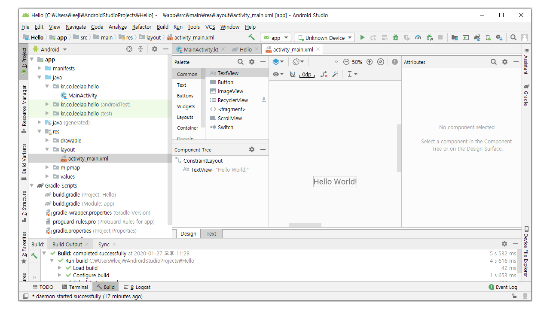This screenshot has width=550, height=309.
Task: Switch to the MainActivity.kt tab
Action: click(x=201, y=49)
